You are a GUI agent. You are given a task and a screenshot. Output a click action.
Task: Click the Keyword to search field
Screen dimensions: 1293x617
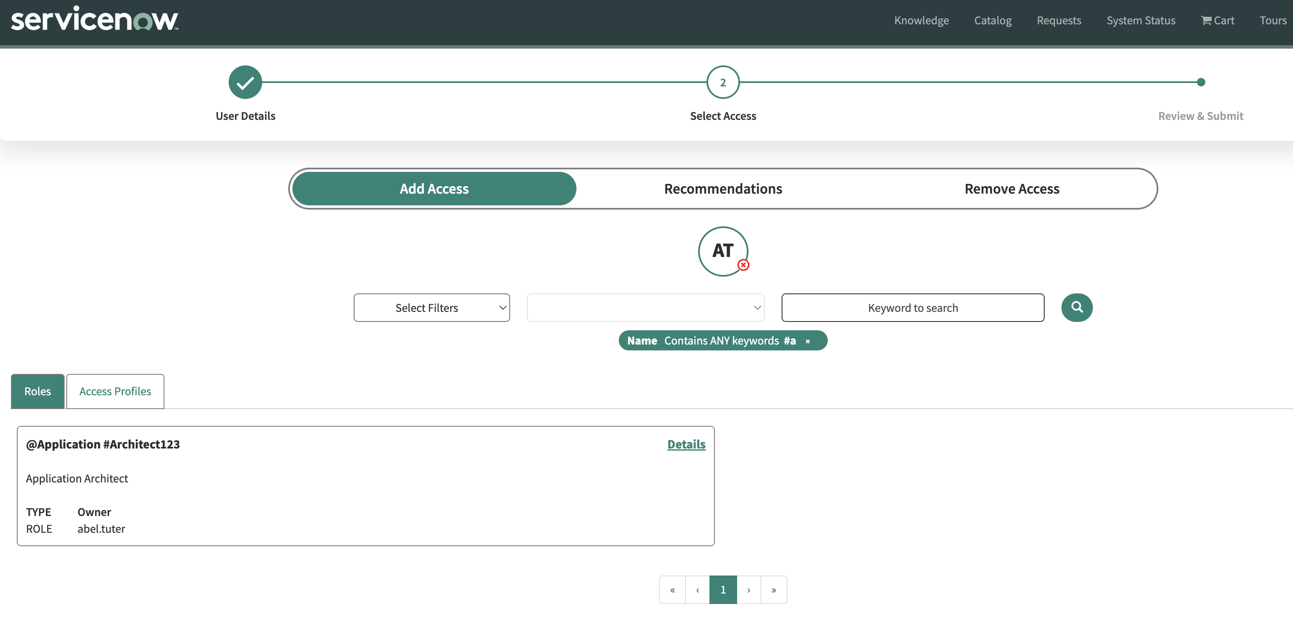pyautogui.click(x=912, y=308)
